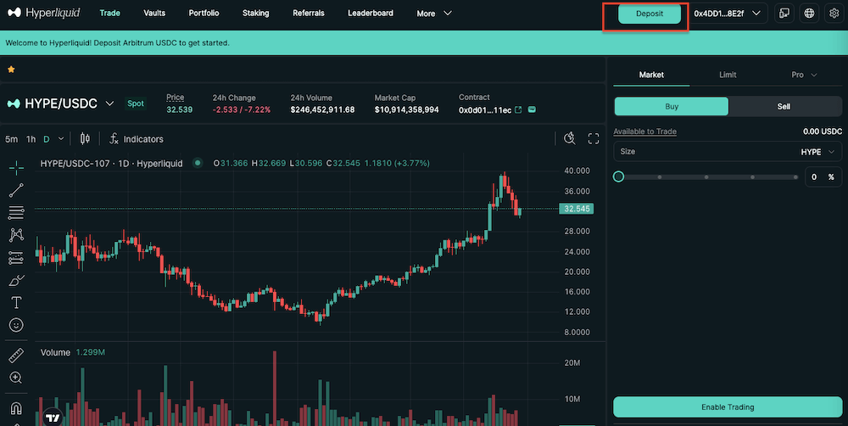Select the XABCD pattern tool
The height and width of the screenshot is (426, 848).
tap(16, 235)
